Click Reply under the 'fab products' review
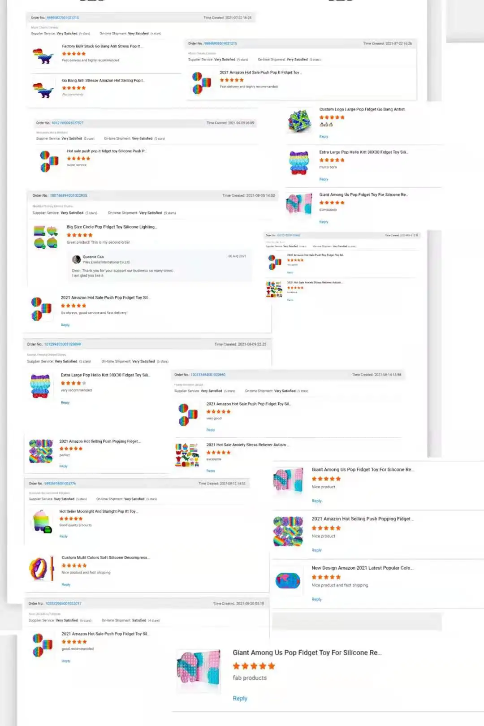484x726 pixels. click(240, 698)
